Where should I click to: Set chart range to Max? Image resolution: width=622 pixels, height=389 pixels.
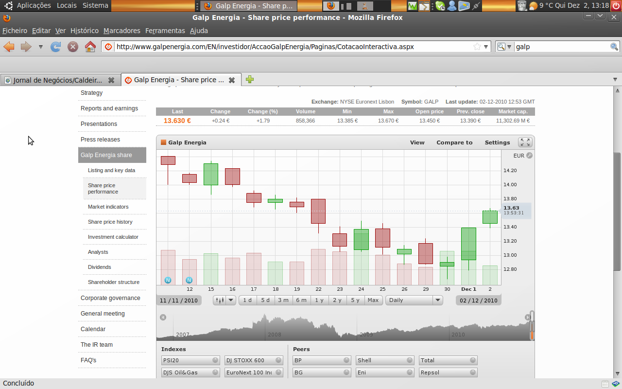click(373, 300)
